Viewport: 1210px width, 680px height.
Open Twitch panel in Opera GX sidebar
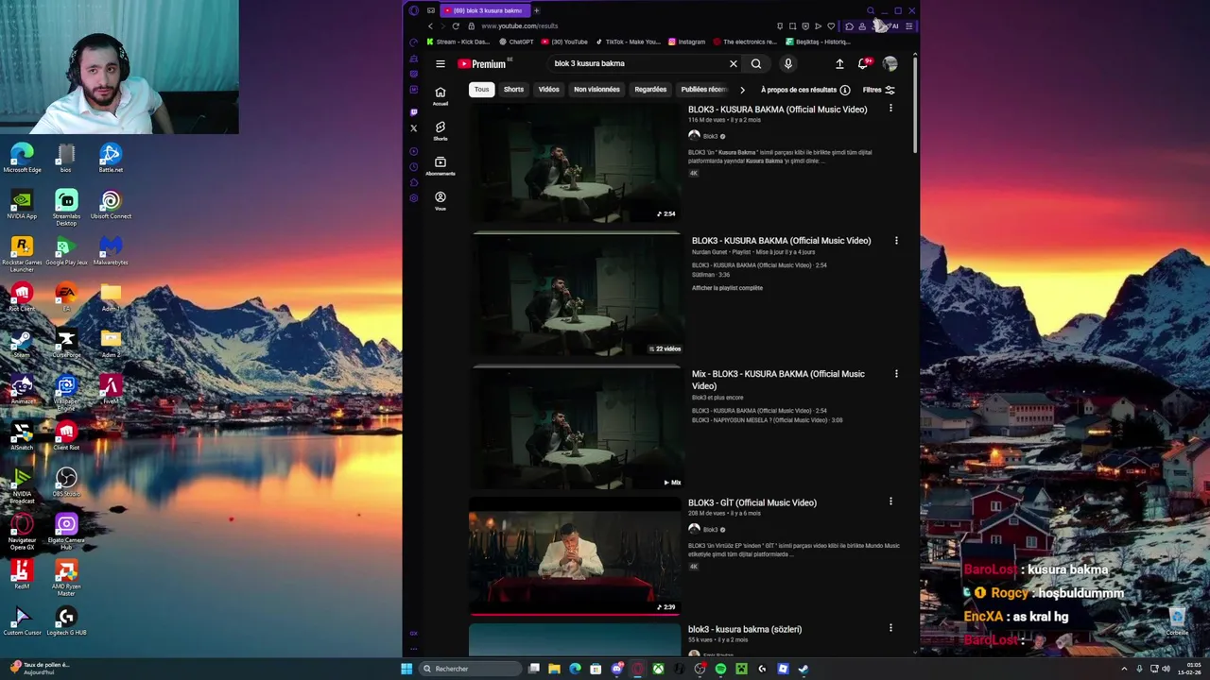[x=413, y=112]
